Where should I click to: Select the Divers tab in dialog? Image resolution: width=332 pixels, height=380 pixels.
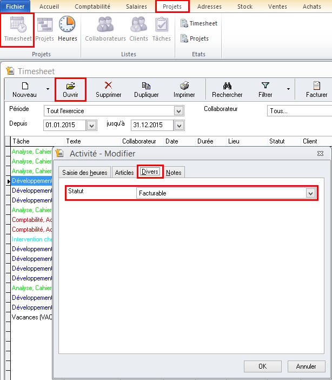tap(150, 172)
